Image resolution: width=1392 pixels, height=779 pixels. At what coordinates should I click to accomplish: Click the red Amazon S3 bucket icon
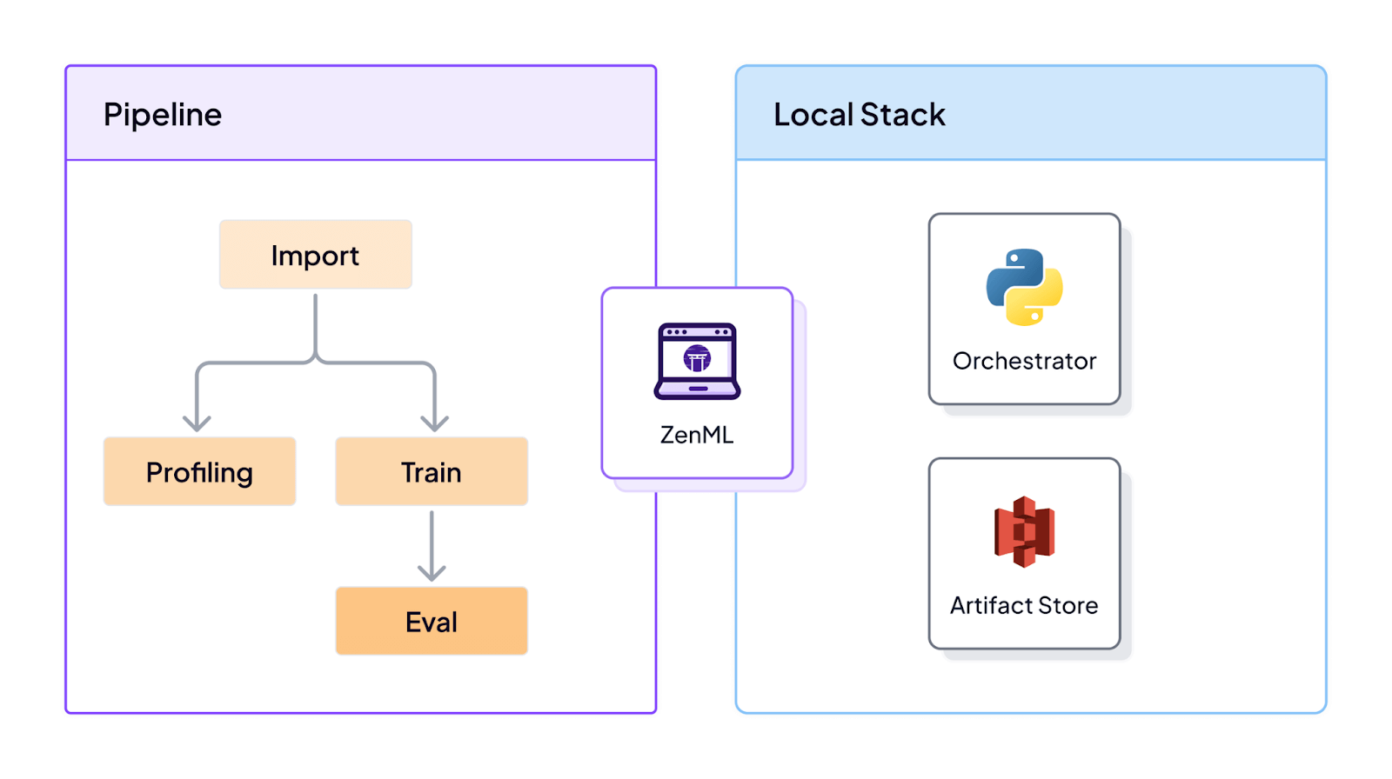click(1024, 531)
